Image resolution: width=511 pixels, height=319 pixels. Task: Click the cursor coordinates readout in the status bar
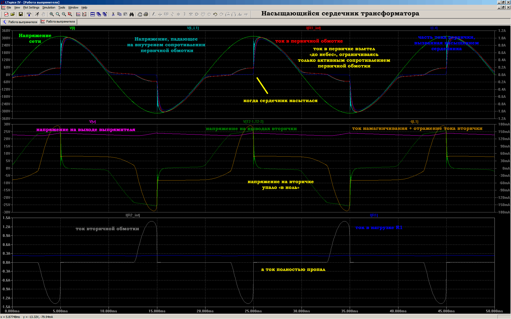(27, 317)
